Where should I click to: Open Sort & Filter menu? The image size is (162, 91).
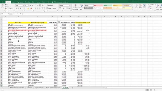click(158, 7)
